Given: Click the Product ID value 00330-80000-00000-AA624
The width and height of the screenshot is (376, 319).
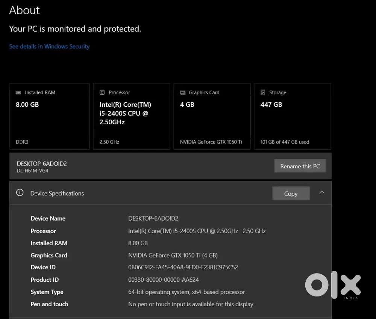Looking at the screenshot, I should click(x=164, y=280).
